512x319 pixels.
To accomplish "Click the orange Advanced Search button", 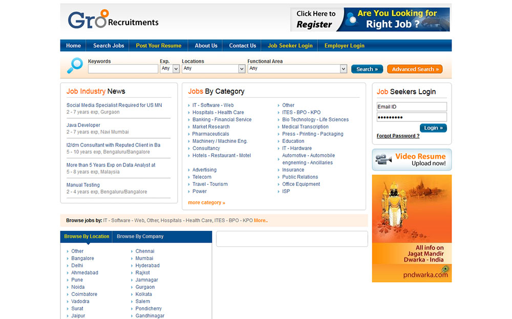I will tap(415, 69).
